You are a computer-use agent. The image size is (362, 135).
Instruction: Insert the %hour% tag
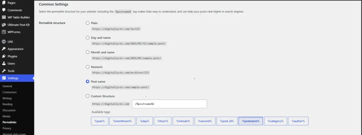[x=163, y=121]
